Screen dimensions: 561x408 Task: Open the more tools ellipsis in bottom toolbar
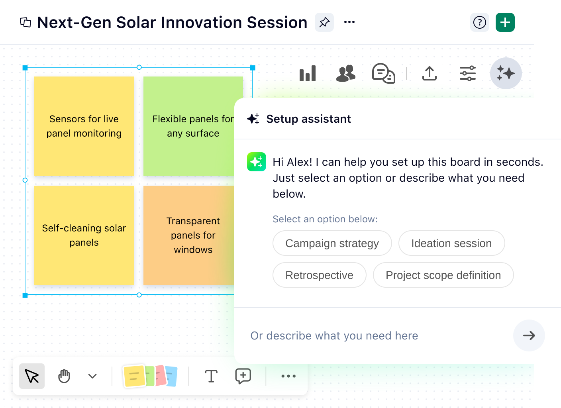click(x=288, y=376)
